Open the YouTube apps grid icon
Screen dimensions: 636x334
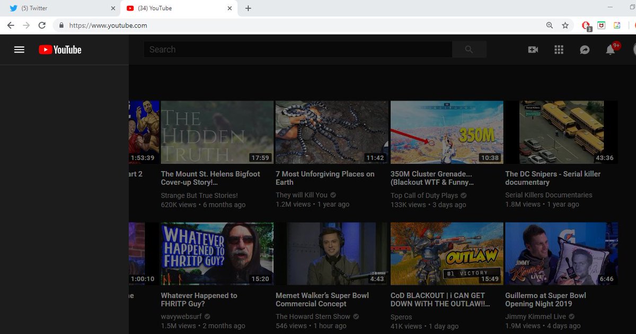point(559,50)
